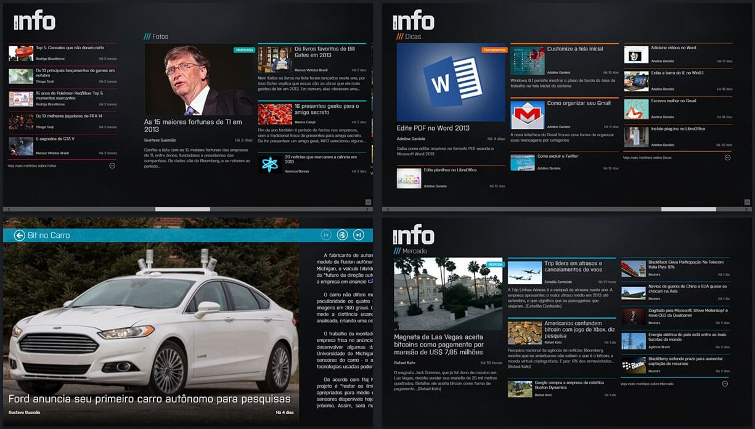Click the INFO logo above the Fotos section
755x429 pixels.
[35, 21]
